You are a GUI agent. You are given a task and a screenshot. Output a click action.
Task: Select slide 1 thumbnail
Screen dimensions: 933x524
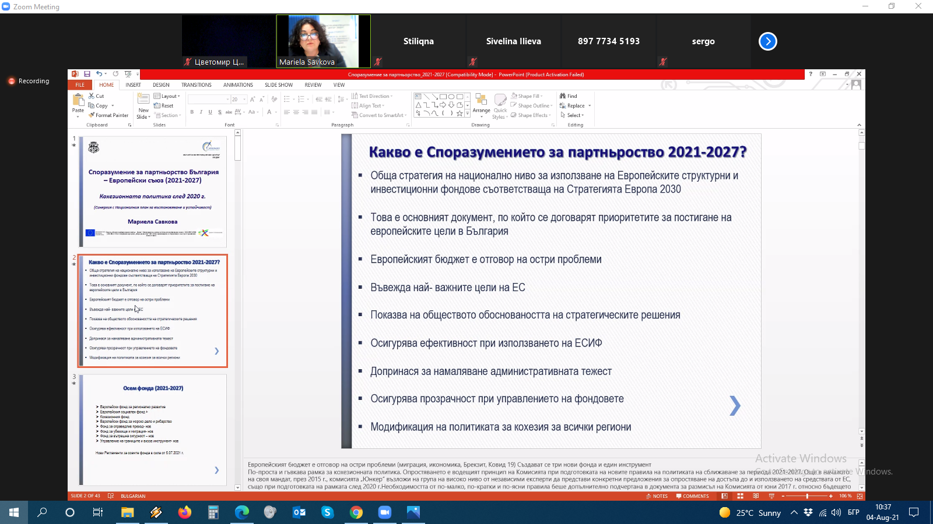[x=153, y=192]
